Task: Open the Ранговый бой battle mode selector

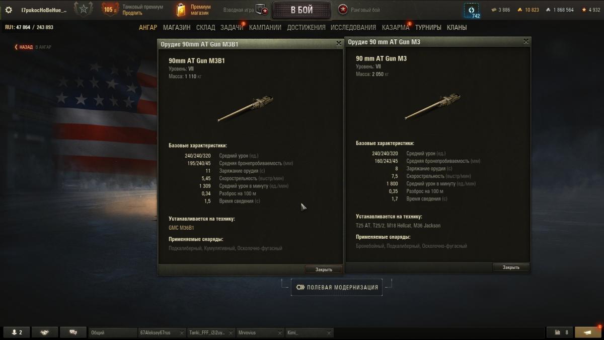Action: [359, 10]
